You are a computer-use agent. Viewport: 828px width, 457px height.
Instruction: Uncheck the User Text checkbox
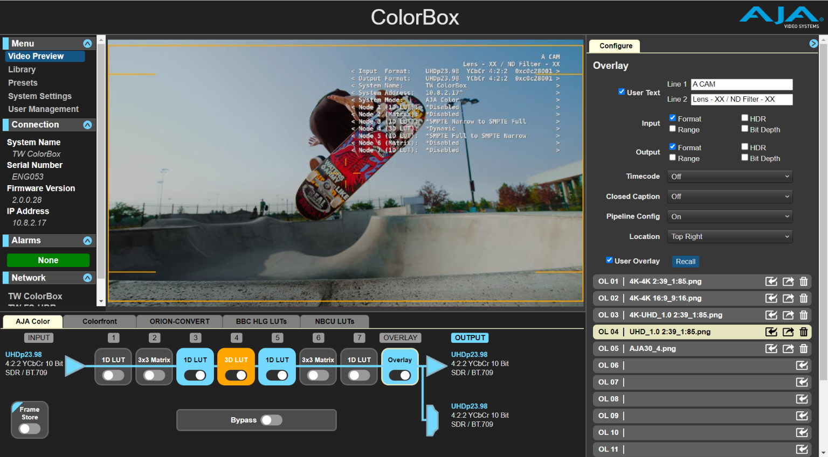coord(621,92)
